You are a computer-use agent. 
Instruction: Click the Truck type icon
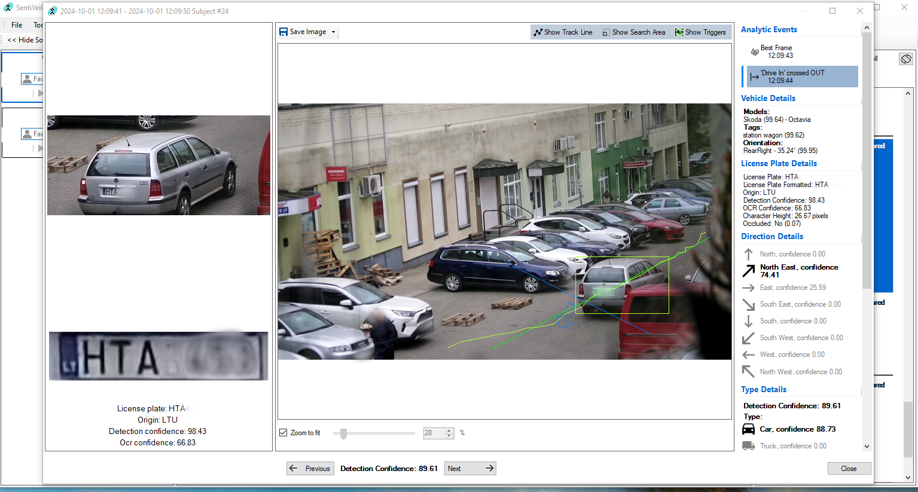click(x=748, y=446)
